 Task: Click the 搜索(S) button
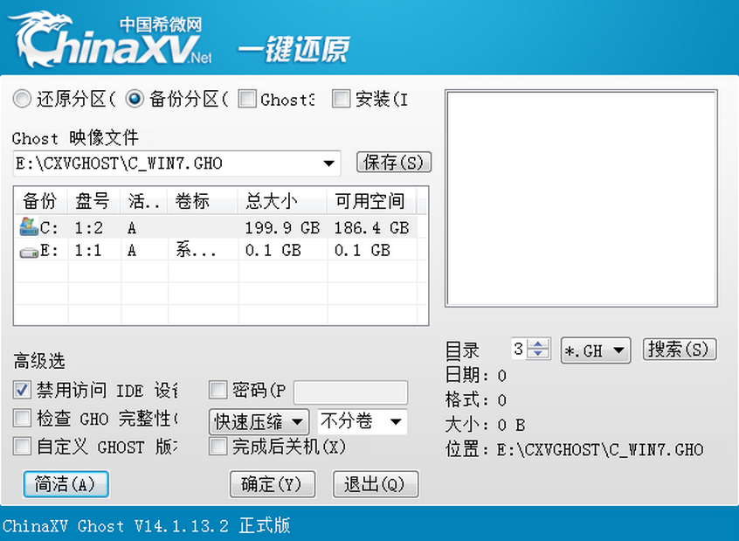[x=680, y=350]
